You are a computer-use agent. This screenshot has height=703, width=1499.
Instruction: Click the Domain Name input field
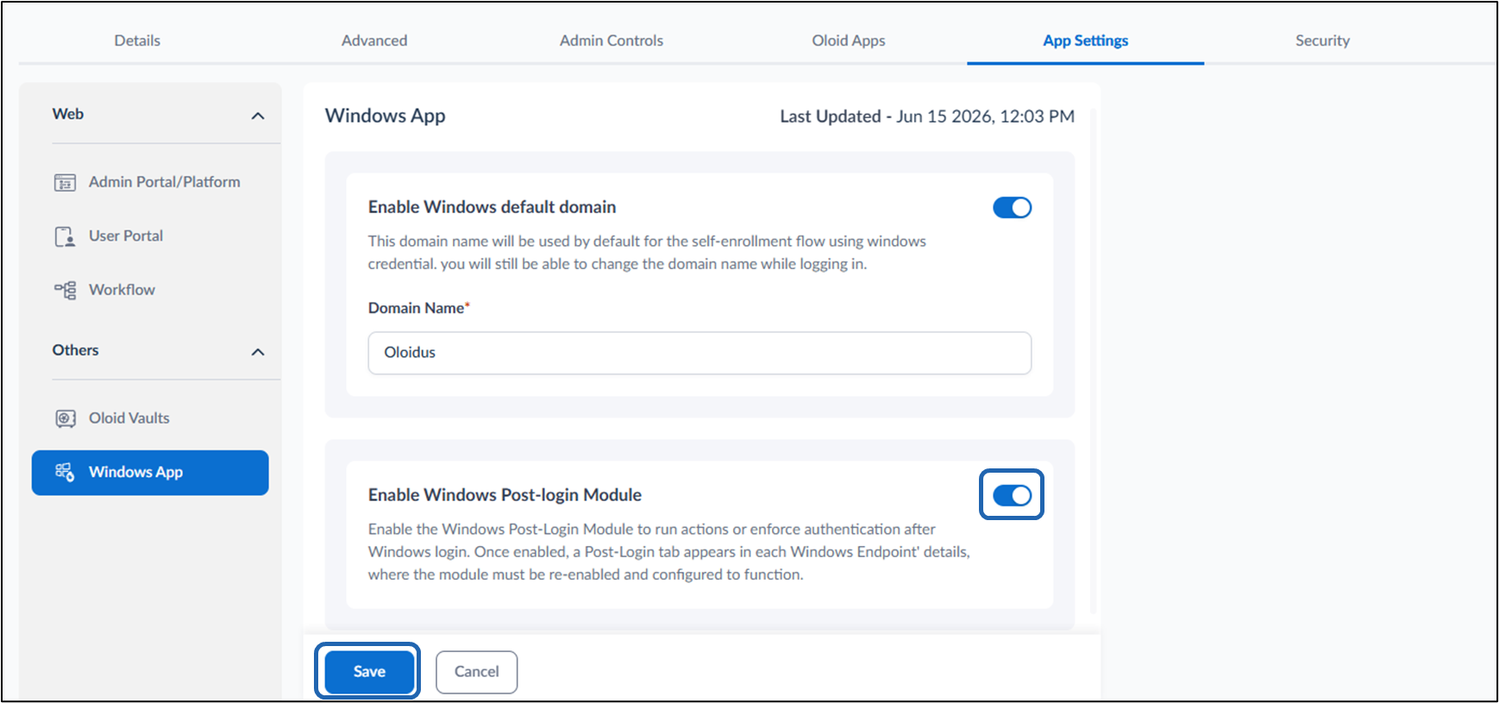point(699,353)
